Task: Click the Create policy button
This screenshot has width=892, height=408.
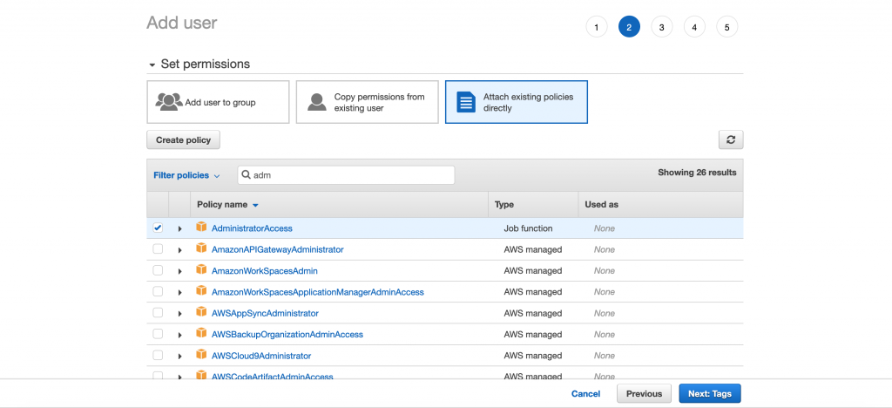Action: click(183, 140)
